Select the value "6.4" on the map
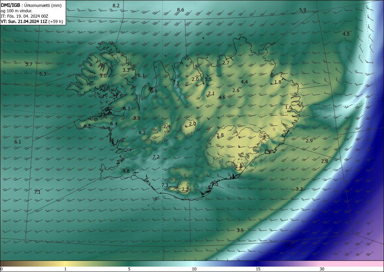 click(x=114, y=124)
